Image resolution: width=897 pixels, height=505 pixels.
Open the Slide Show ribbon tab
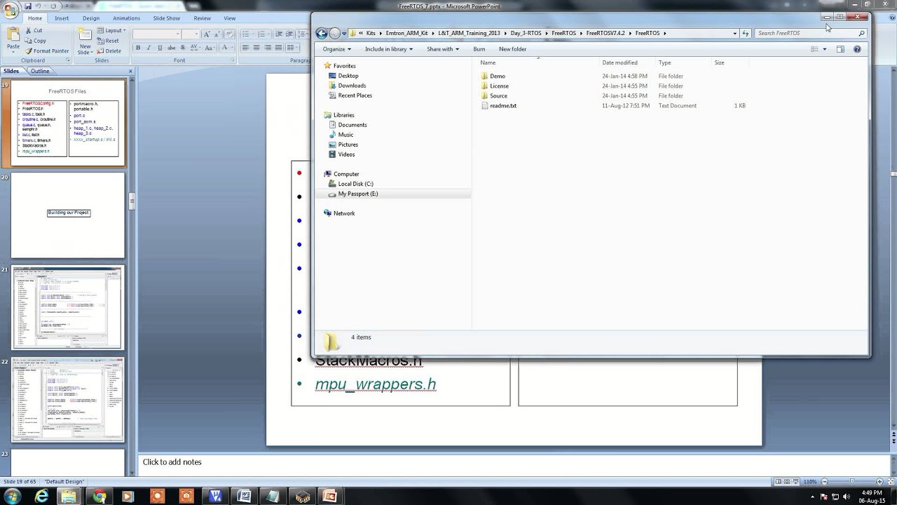pos(166,18)
